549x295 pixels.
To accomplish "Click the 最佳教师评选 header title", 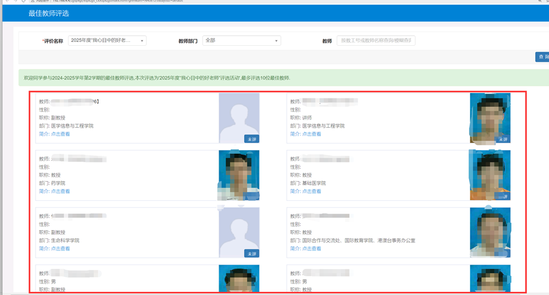I will [49, 13].
